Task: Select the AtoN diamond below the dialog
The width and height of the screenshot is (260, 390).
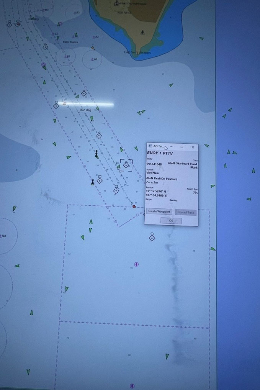Action: [x=152, y=238]
